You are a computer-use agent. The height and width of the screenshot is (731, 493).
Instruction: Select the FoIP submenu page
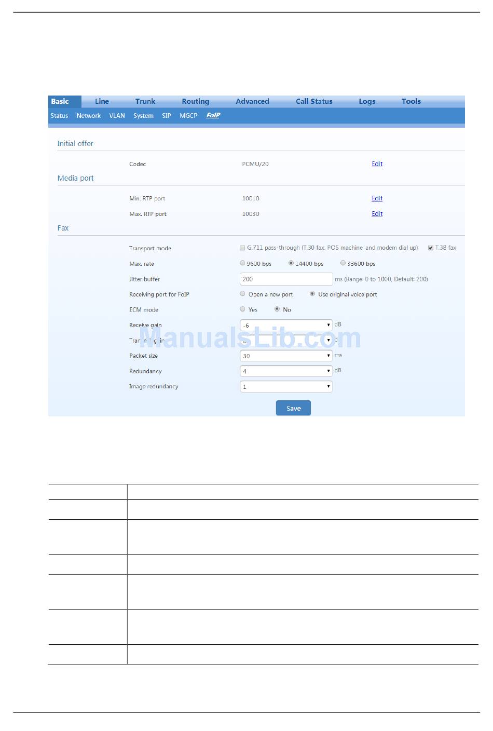click(213, 115)
